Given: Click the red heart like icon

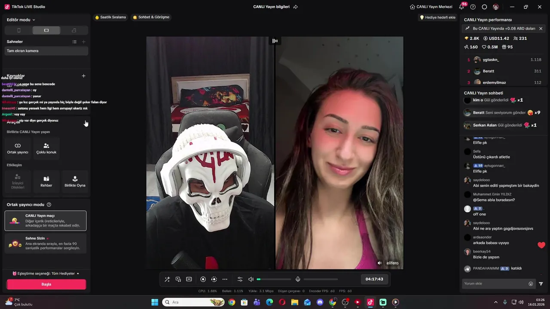Looking at the screenshot, I should (541, 245).
